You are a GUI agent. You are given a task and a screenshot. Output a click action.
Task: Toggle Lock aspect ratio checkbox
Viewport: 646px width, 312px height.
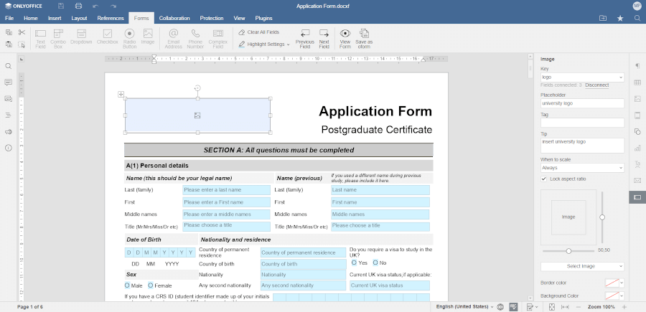[544, 178]
